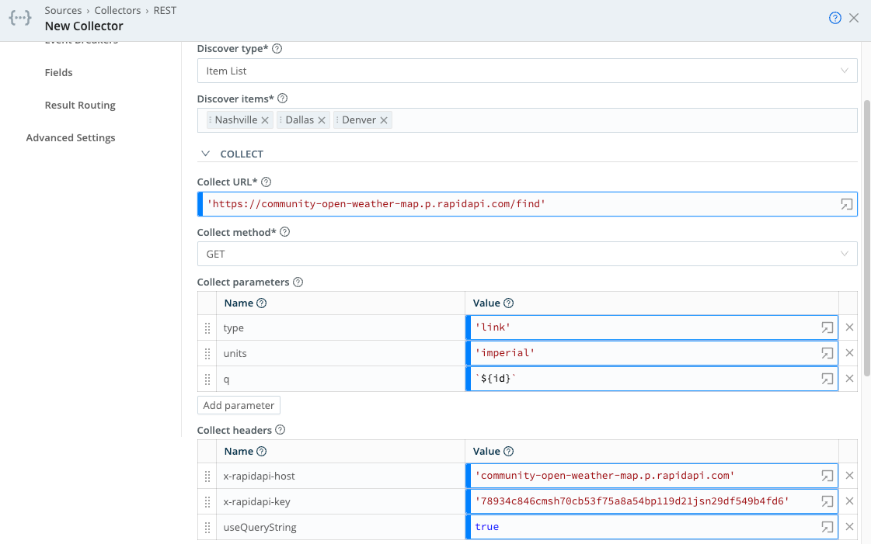Navigate to Collectors via the breadcrumb link
This screenshot has height=544, width=871.
coord(118,10)
